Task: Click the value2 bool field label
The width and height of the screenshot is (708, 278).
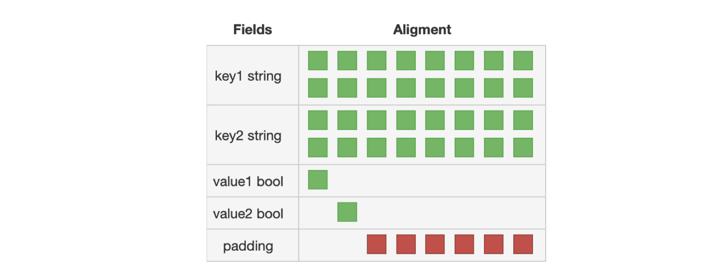Action: 248,214
